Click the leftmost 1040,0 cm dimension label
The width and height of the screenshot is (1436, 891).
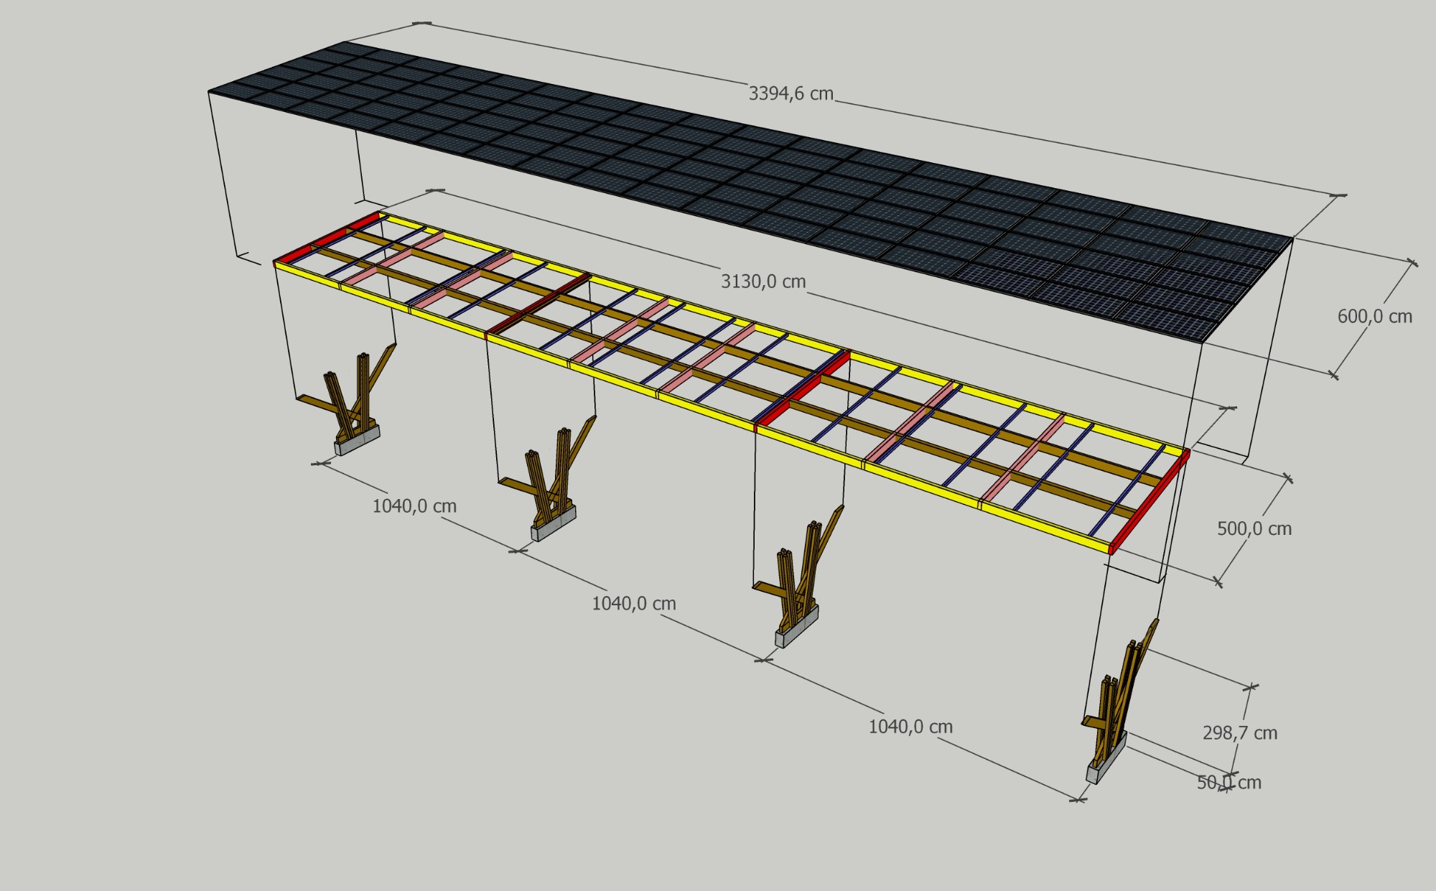click(414, 506)
